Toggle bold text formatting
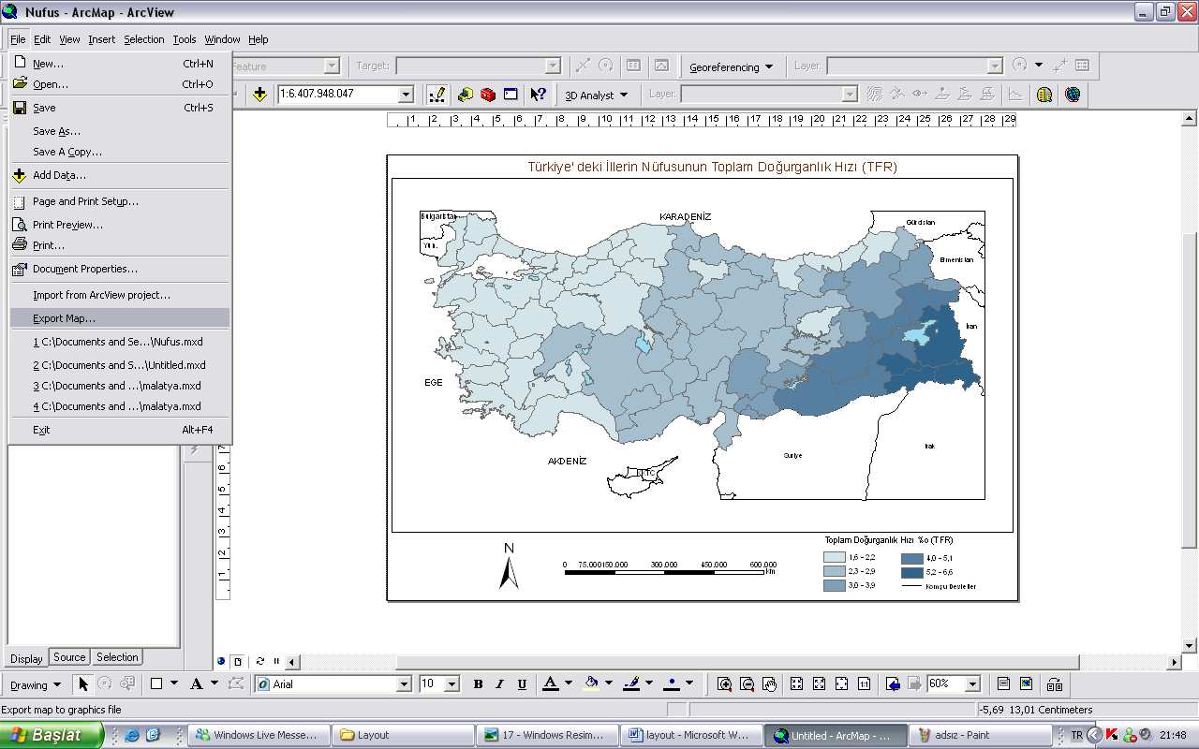 pyautogui.click(x=478, y=684)
